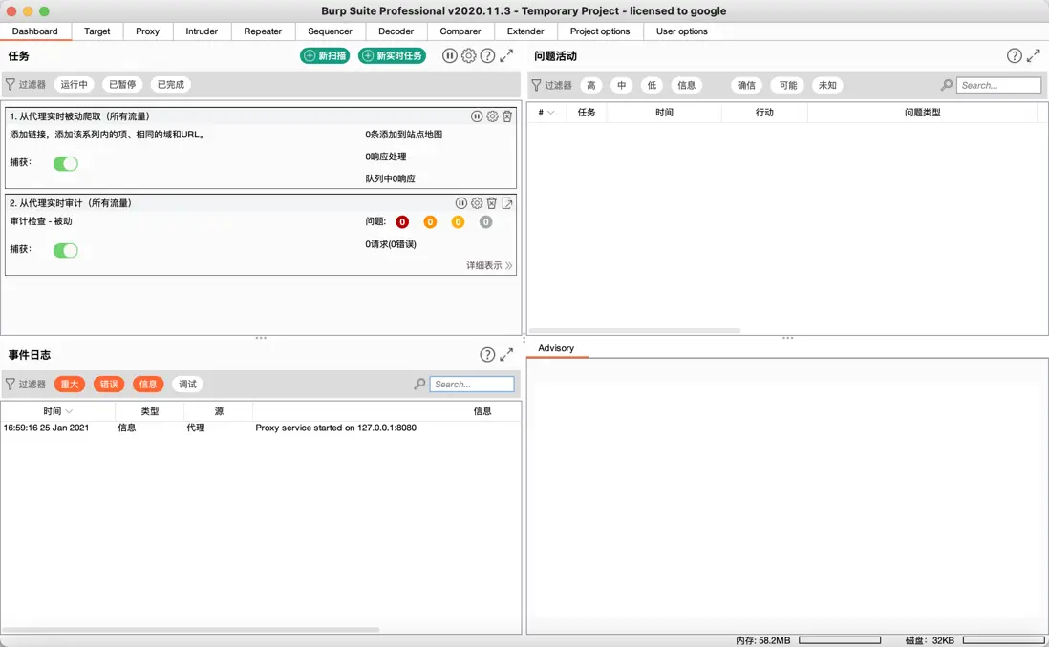The width and height of the screenshot is (1049, 647).
Task: Click 问题类型 column header
Action: point(923,113)
